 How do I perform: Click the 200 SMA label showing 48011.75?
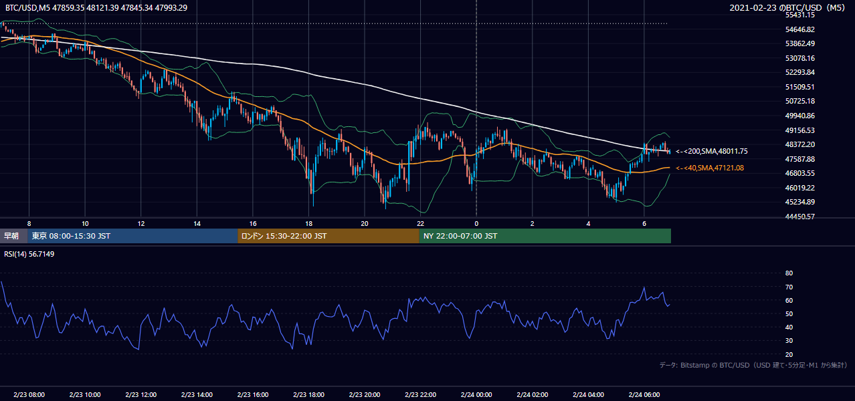tap(712, 152)
